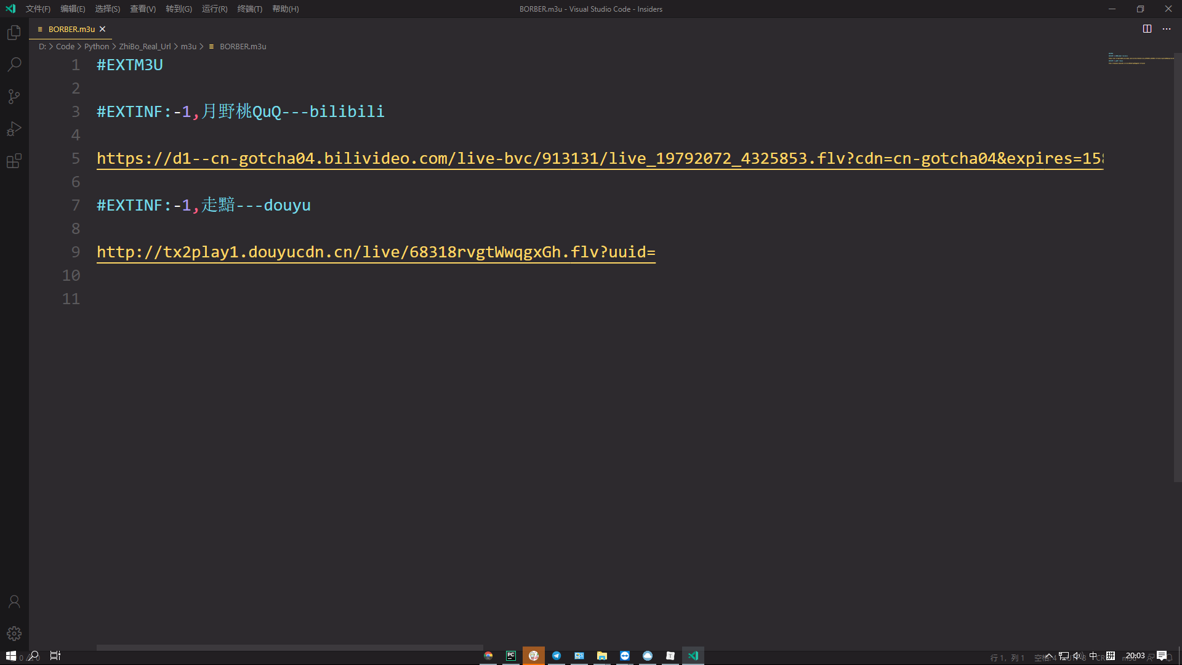Open the Run and Debug view
Viewport: 1182px width, 665px height.
pos(14,129)
